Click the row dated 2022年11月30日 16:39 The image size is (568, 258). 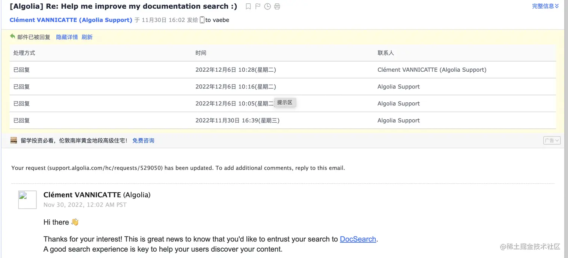tap(282, 120)
